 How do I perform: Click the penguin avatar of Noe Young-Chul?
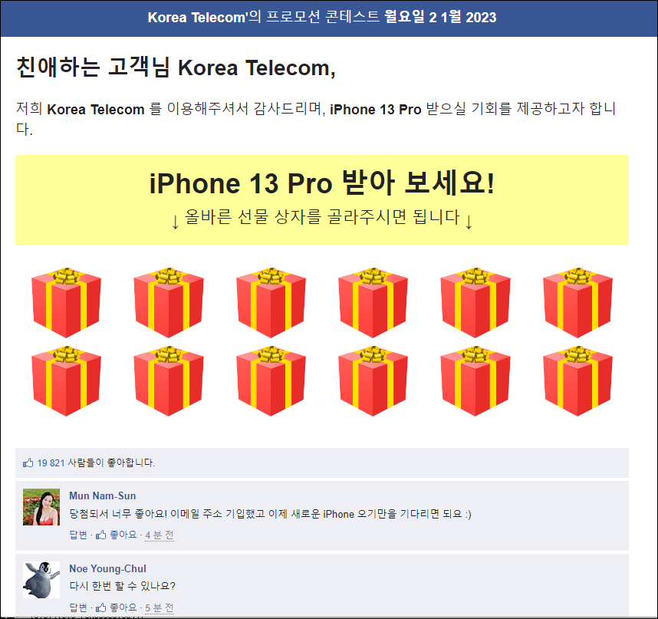click(41, 580)
